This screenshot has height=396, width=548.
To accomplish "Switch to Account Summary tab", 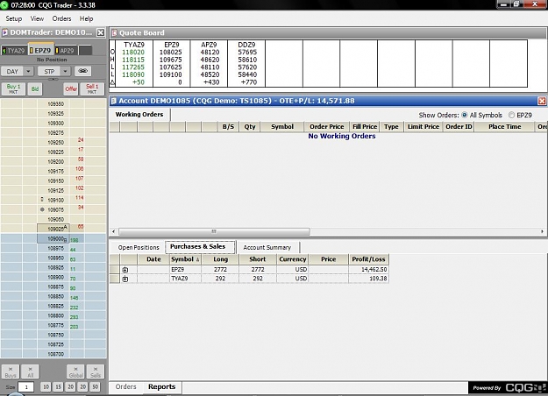I will [267, 247].
